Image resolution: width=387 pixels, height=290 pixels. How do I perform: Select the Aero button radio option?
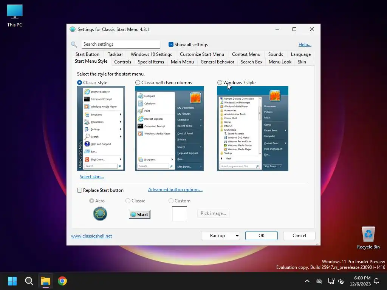(x=91, y=201)
